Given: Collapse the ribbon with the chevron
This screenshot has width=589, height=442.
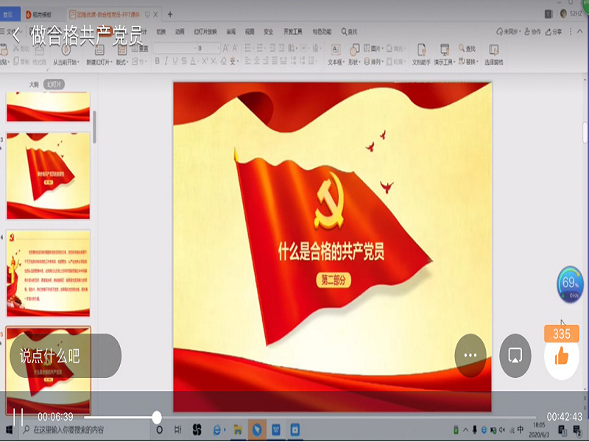Looking at the screenshot, I should click(x=579, y=32).
